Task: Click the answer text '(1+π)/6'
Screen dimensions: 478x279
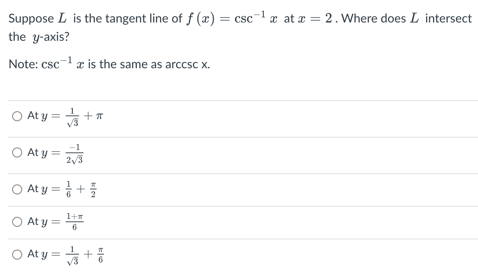Action: click(75, 221)
